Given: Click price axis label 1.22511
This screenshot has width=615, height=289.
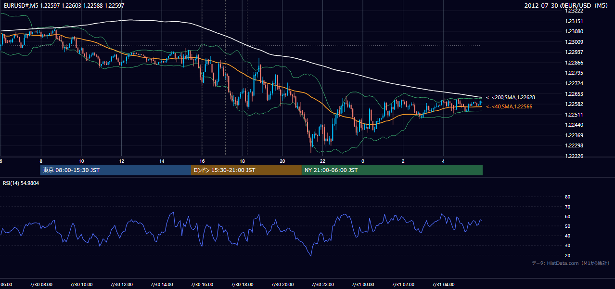Looking at the screenshot, I should (574, 115).
